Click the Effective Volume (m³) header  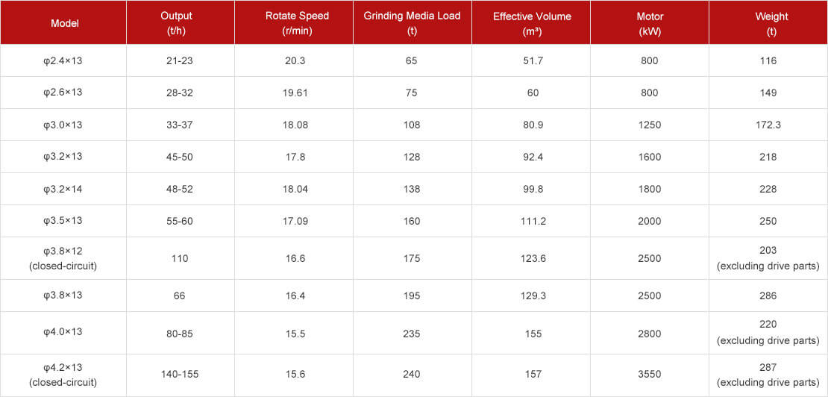pyautogui.click(x=532, y=23)
